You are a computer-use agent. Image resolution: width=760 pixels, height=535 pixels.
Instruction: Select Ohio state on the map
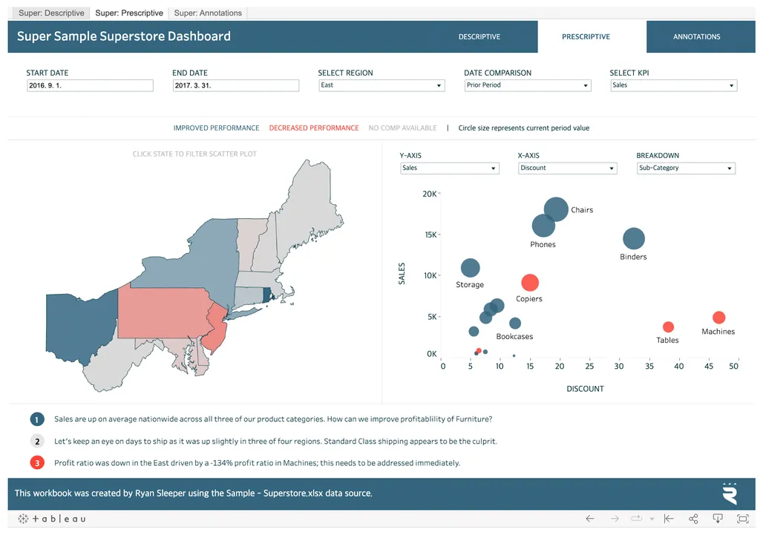pos(80,325)
